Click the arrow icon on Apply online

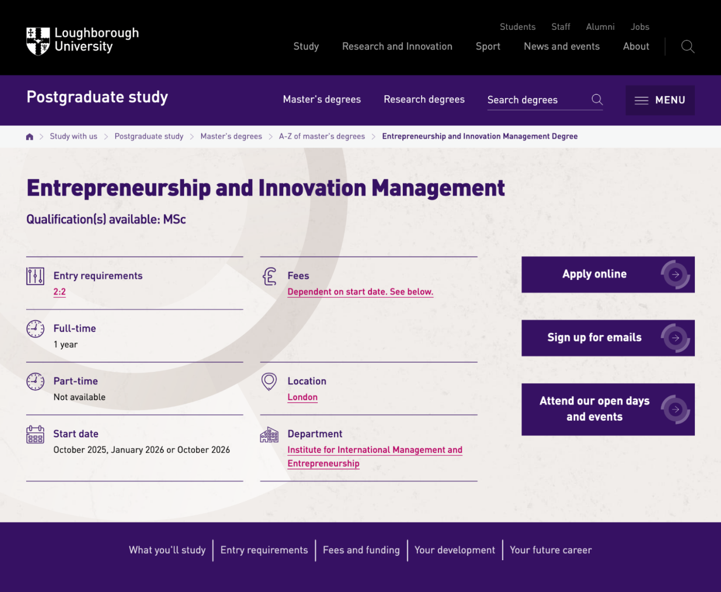[x=675, y=275]
